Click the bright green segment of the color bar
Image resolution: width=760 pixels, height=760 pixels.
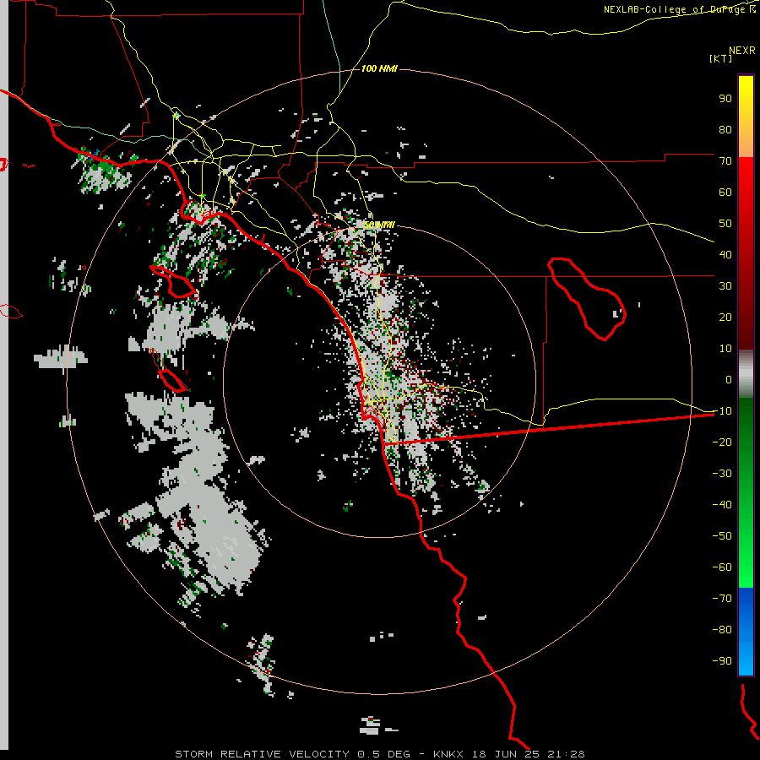(x=746, y=557)
